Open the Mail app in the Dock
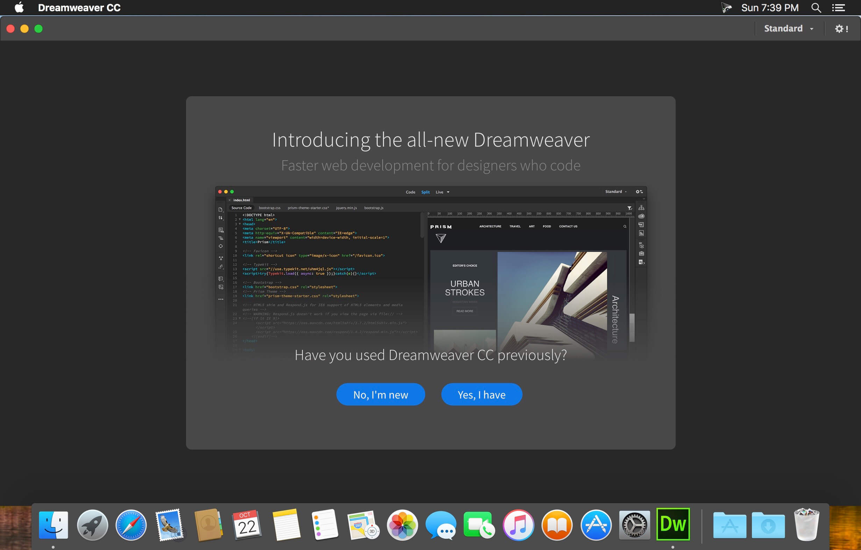 click(170, 524)
